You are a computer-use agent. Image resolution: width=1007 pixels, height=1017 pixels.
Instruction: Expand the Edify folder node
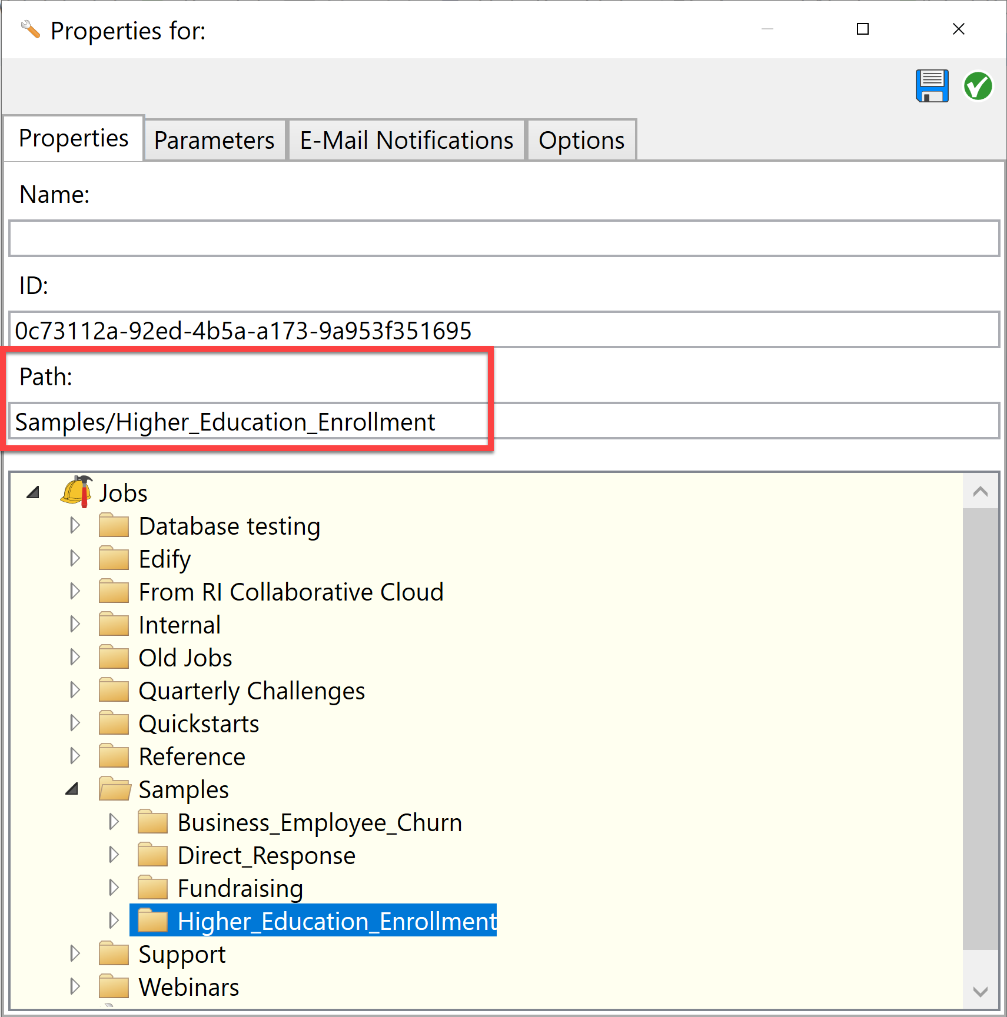click(x=75, y=558)
